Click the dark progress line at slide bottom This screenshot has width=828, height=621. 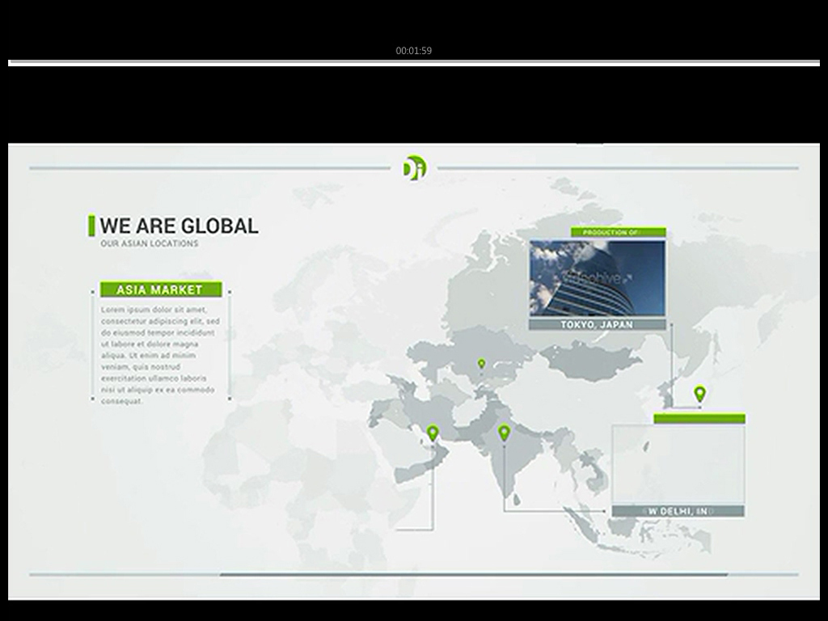[x=473, y=575]
